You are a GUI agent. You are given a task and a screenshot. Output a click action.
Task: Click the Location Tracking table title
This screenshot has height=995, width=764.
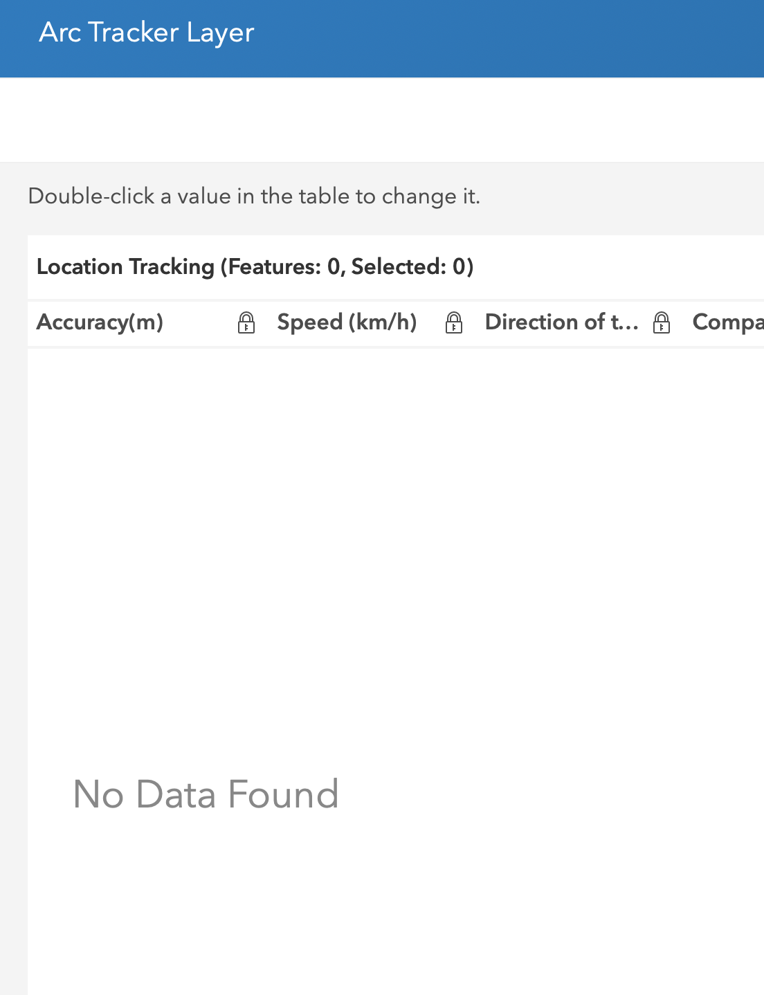tap(256, 267)
